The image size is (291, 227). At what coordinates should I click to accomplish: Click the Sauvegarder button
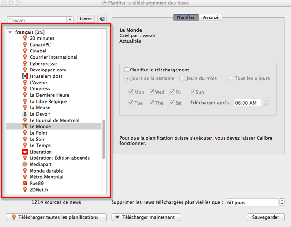tap(266, 217)
